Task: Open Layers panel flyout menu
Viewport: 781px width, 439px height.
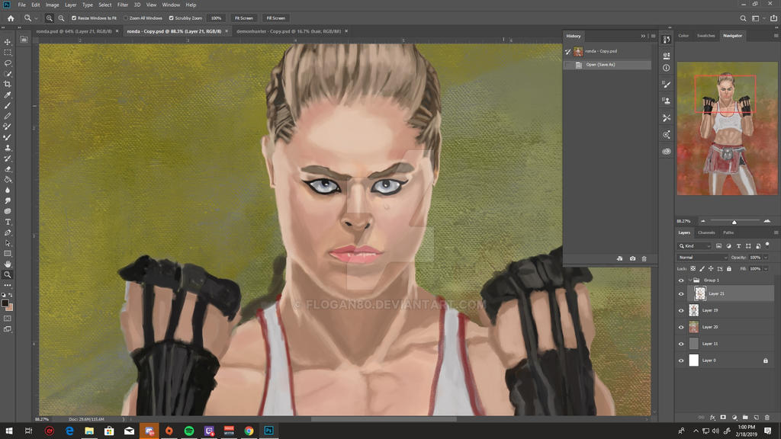Action: 776,232
